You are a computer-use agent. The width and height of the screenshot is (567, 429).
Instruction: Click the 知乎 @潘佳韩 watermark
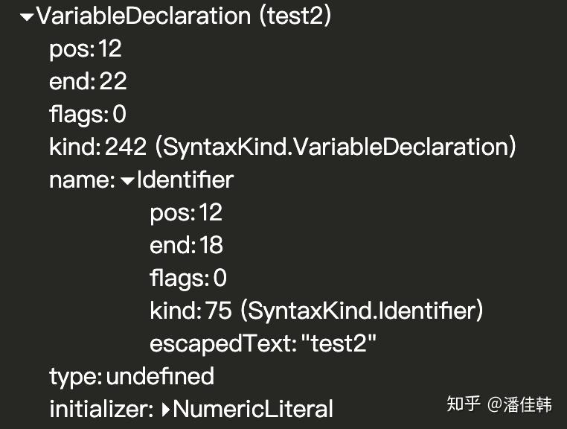point(499,404)
